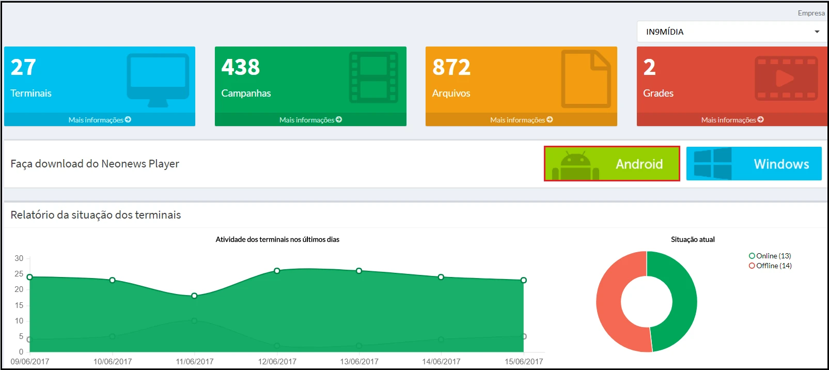The width and height of the screenshot is (829, 370).
Task: Click the 15/06/2017 axis label
Action: point(524,362)
